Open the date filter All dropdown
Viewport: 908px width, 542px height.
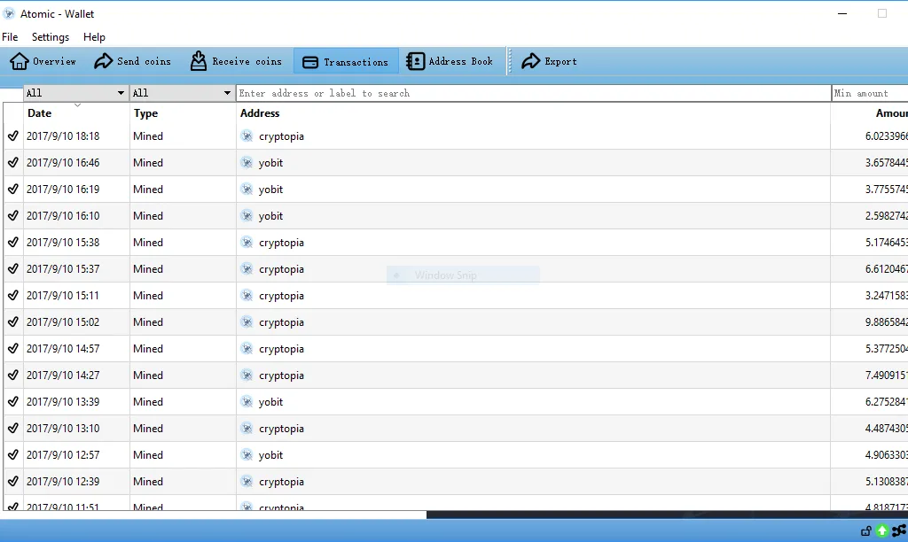(75, 93)
